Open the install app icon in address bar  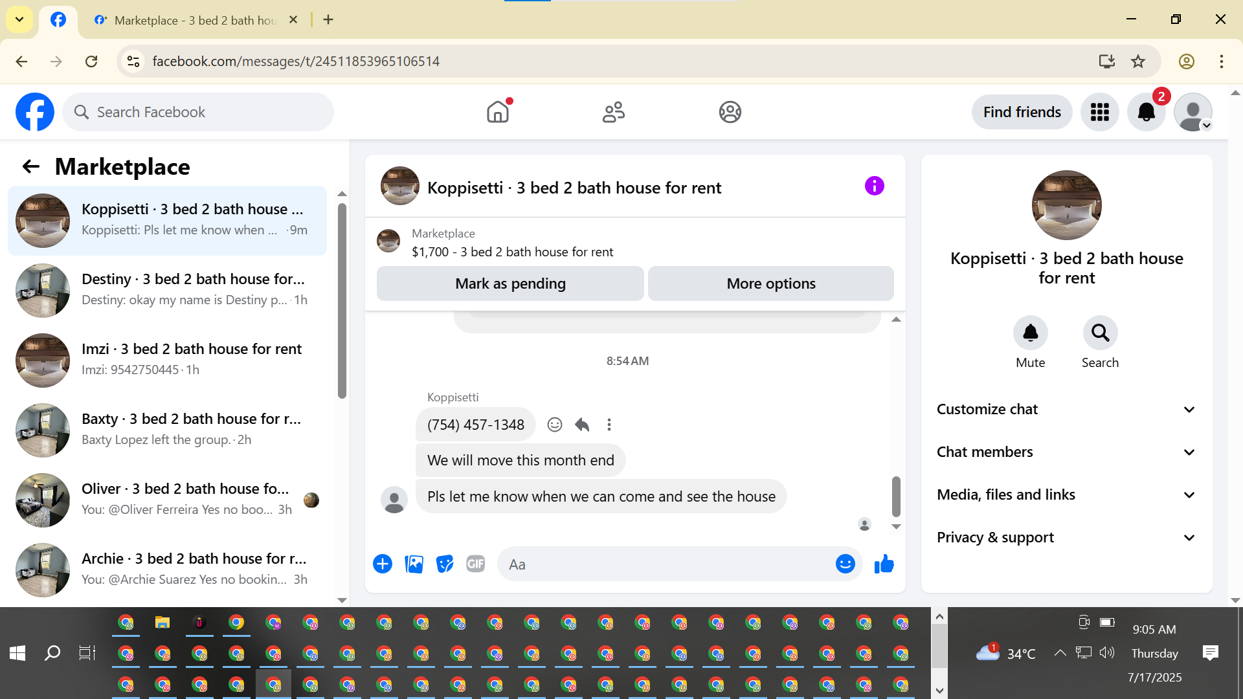click(x=1107, y=61)
